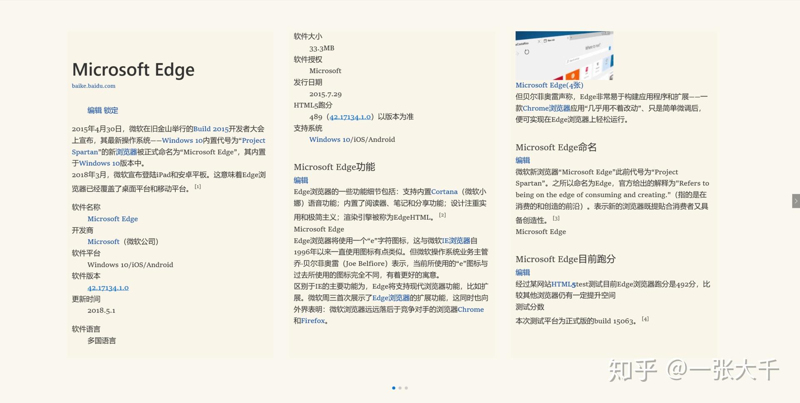
Task: Click Microsoft value under 软件授权
Action: (325, 71)
